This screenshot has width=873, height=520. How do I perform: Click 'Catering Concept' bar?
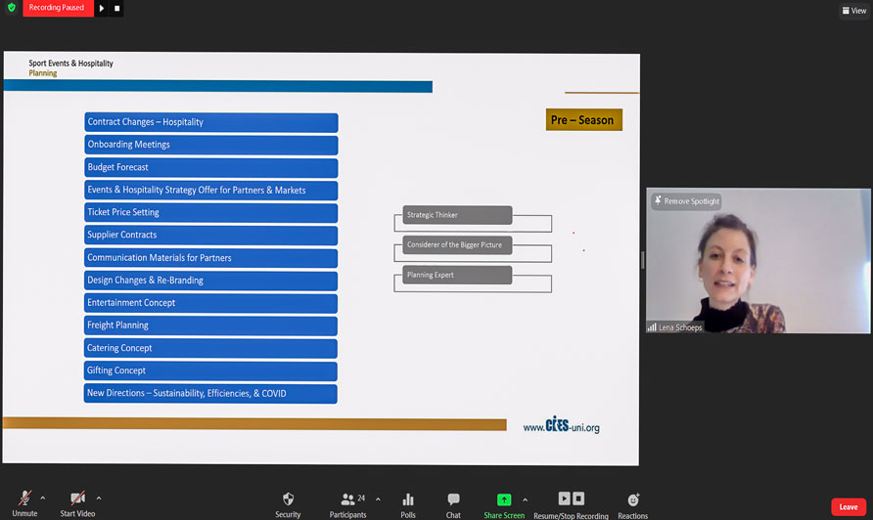[211, 348]
